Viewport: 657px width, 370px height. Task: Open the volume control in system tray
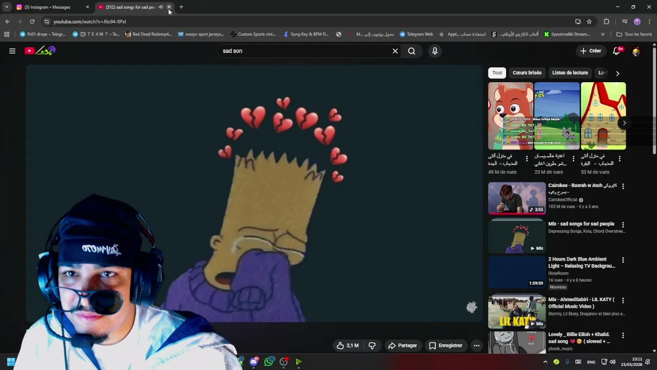coord(612,362)
